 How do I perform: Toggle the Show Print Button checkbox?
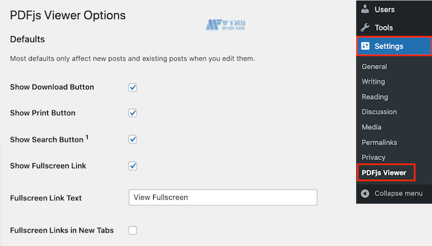[x=133, y=113]
